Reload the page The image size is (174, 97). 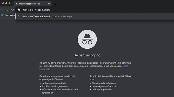click(x=12, y=10)
